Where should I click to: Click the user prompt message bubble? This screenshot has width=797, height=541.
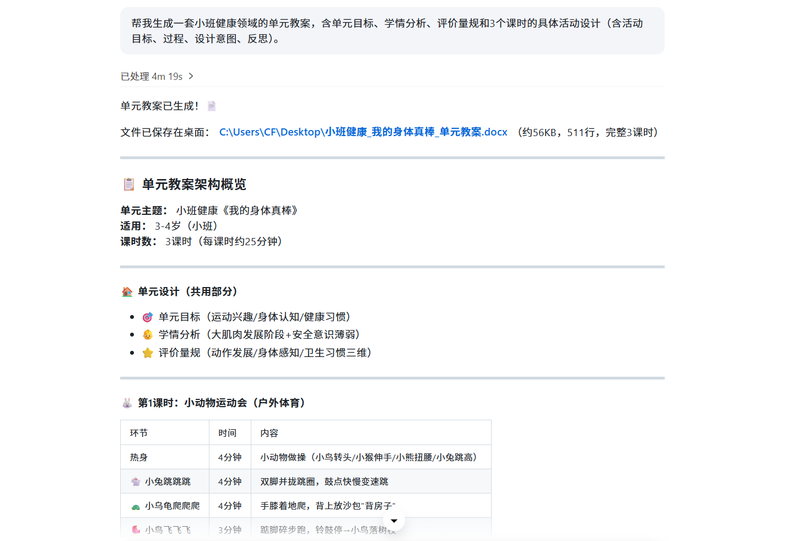(392, 31)
